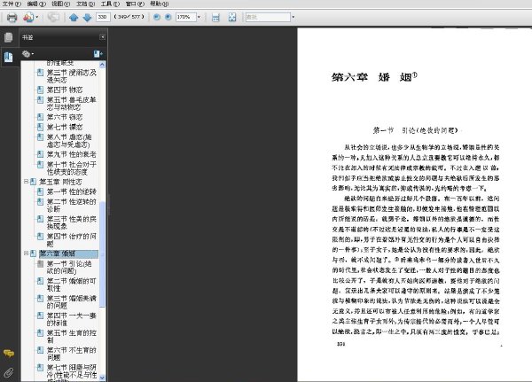The width and height of the screenshot is (532, 382).
Task: Go to next page with down arrow
Action: click(87, 18)
